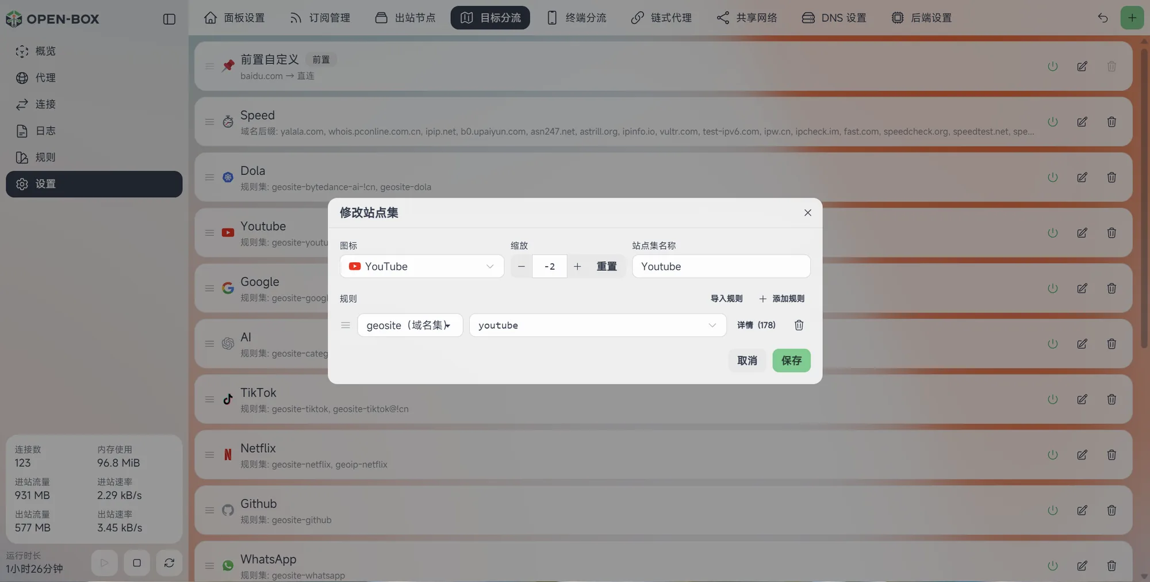Screen dimensions: 1150x582
Task: Open the YouTube icon dropdown
Action: (x=422, y=266)
